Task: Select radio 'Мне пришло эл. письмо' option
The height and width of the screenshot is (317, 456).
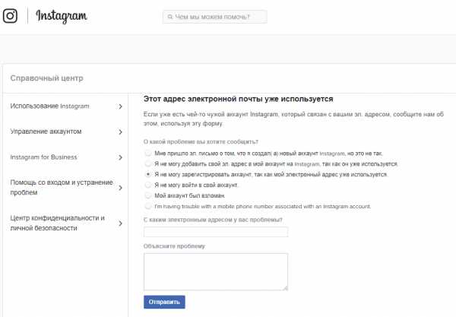Action: click(x=148, y=153)
